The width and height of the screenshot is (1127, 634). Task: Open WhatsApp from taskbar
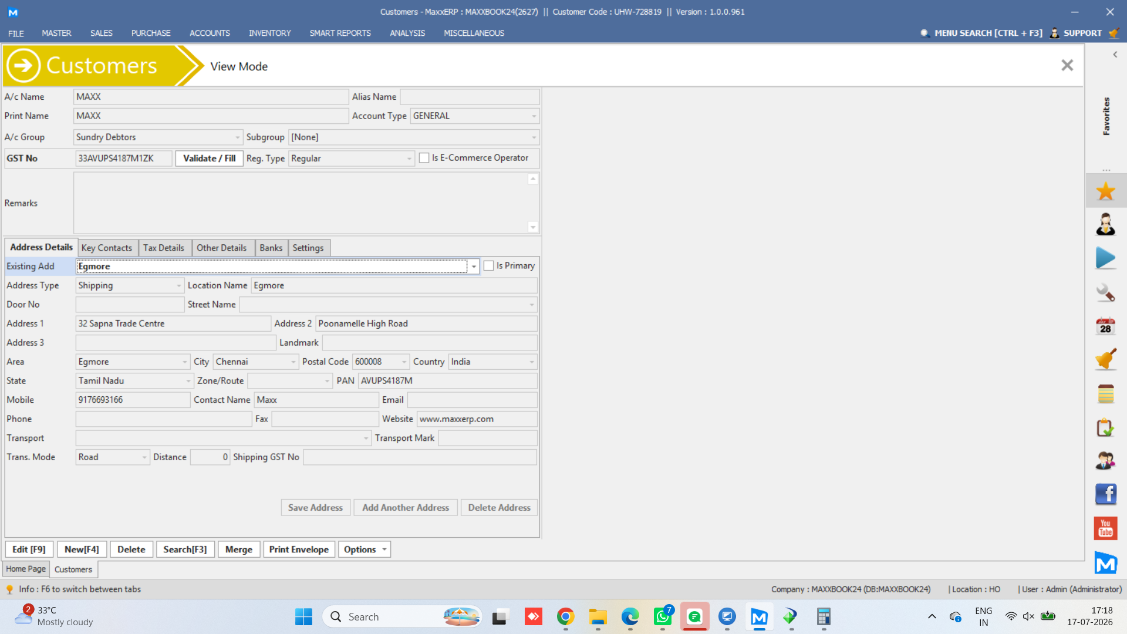(663, 617)
